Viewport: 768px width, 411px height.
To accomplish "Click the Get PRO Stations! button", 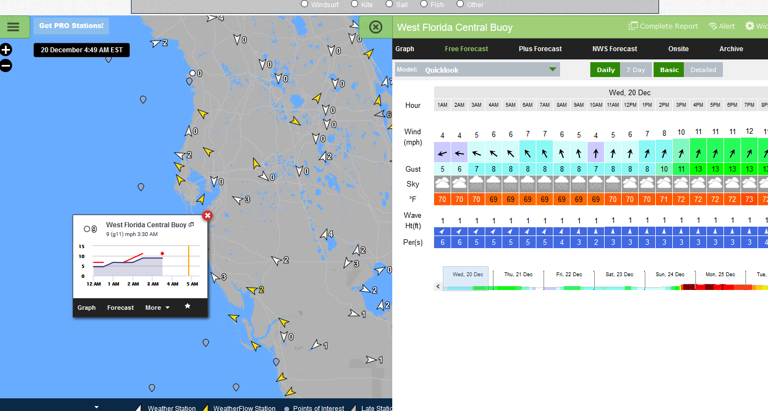I will pyautogui.click(x=71, y=26).
